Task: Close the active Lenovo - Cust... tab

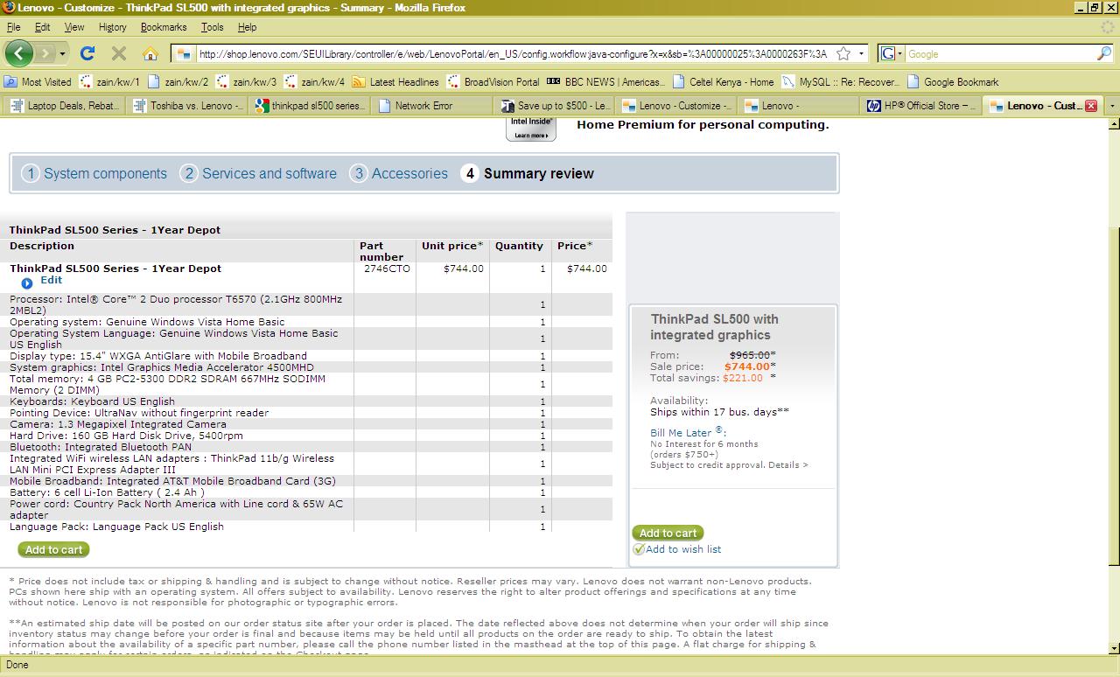Action: (1091, 105)
